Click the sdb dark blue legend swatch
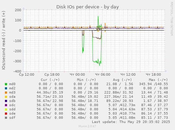Viewport: 175px width, 130px height. tap(6, 101)
